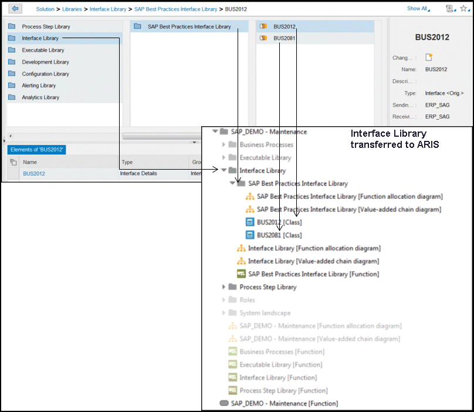Click icon of Interface Library Value-added chain diagram
The height and width of the screenshot is (412, 474).
pyautogui.click(x=241, y=261)
